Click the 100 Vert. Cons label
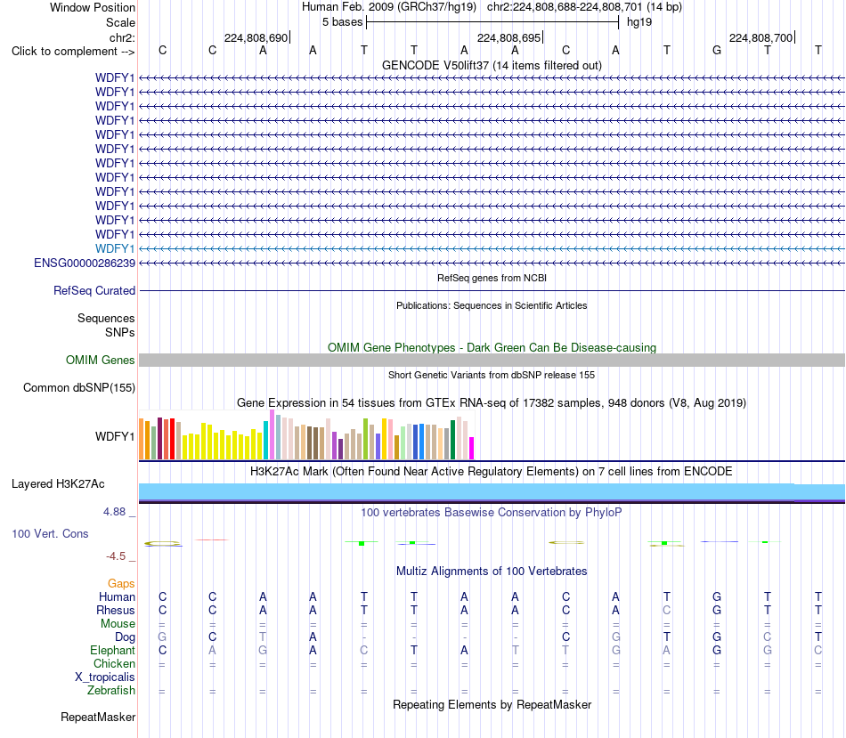The width and height of the screenshot is (846, 738). pyautogui.click(x=50, y=533)
